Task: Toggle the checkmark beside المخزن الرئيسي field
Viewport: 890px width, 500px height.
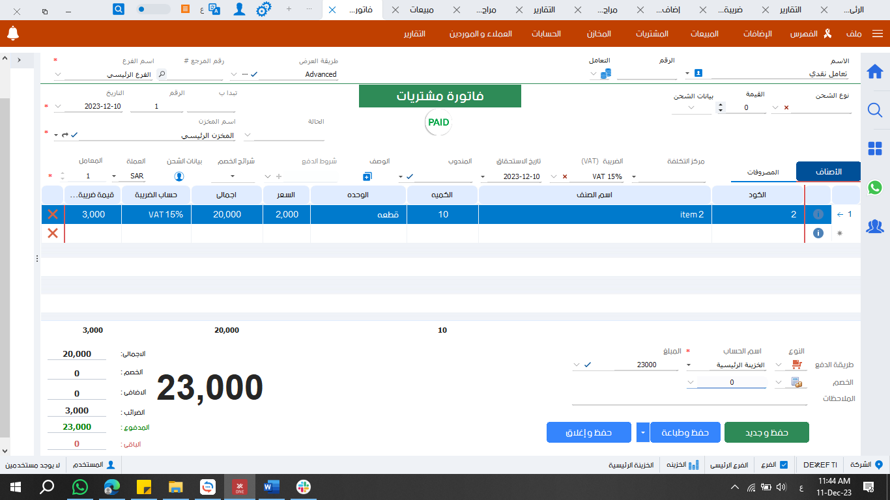Action: [x=74, y=135]
